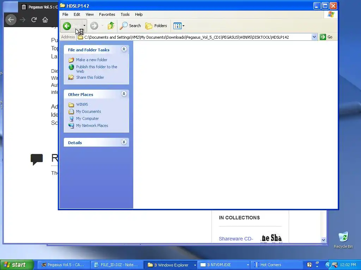Viewport: 361px width, 270px height.
Task: Click the Share this folder icon
Action: pyautogui.click(x=71, y=77)
